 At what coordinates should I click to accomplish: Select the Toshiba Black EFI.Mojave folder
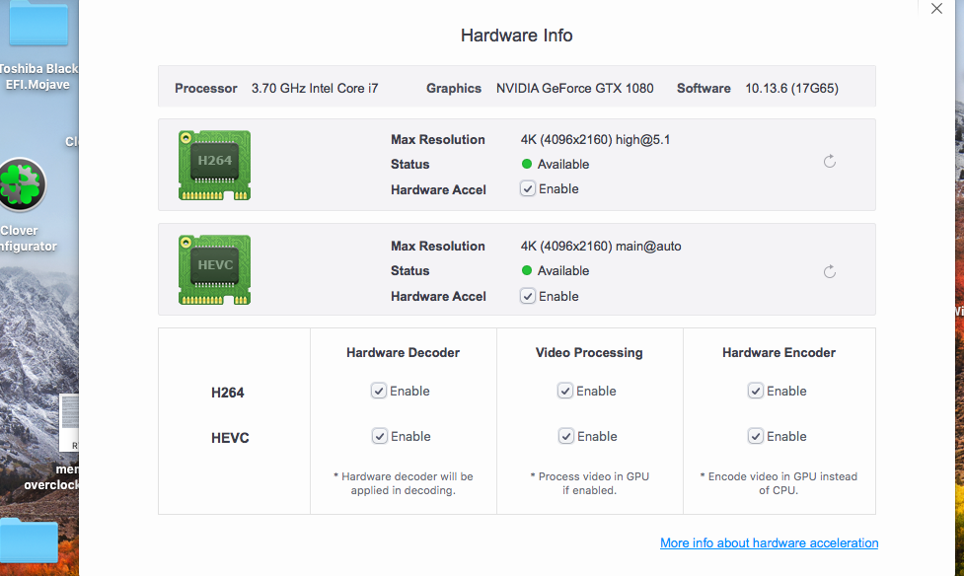[38, 25]
